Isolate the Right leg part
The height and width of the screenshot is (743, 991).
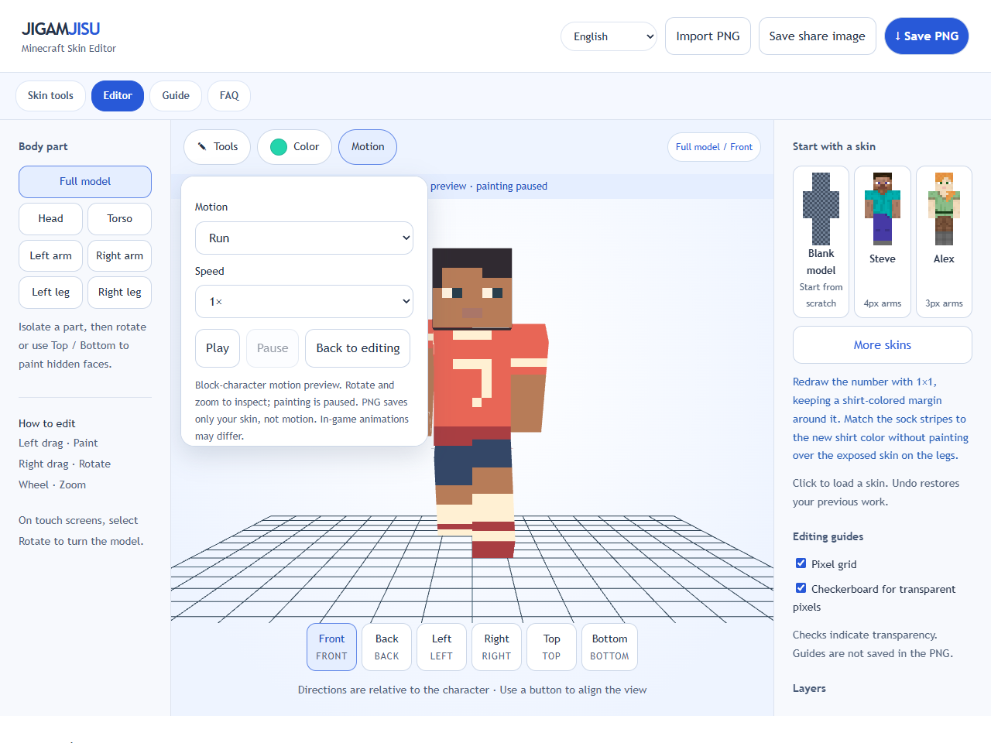point(119,293)
